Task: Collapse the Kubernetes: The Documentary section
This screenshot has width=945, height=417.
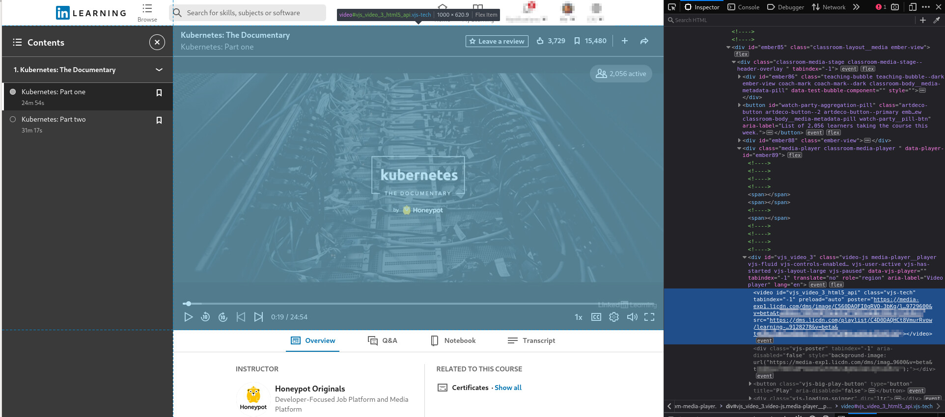Action: coord(159,70)
